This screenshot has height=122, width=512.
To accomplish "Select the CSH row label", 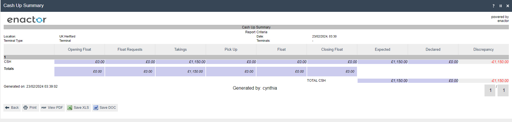I will point(8,62).
